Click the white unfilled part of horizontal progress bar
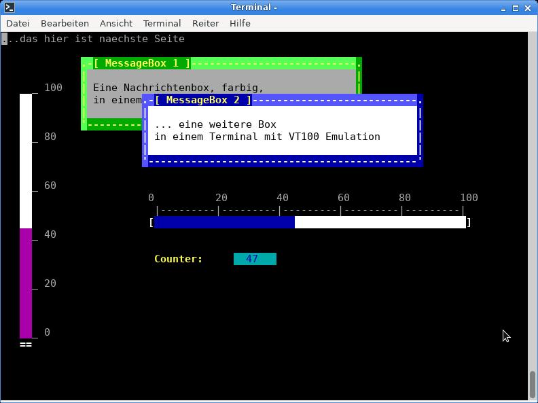538x403 pixels. click(380, 222)
